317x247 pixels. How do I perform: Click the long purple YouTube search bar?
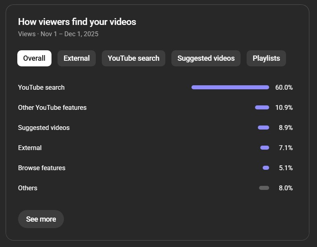pos(230,87)
